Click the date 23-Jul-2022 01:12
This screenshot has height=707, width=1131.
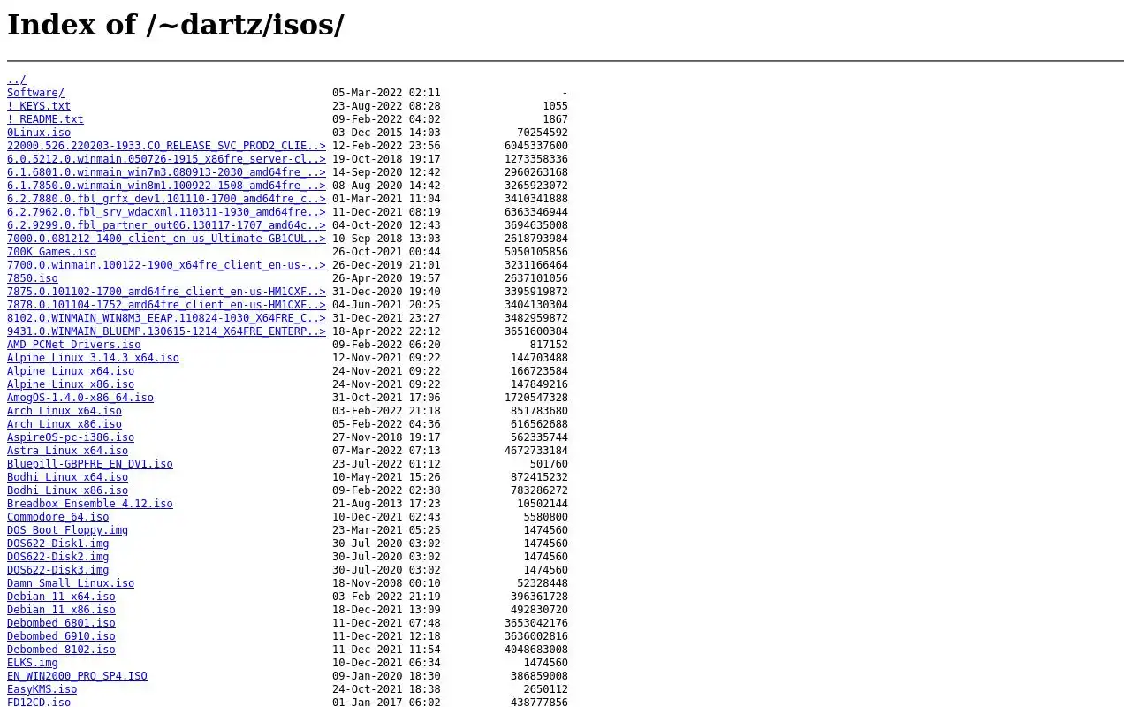click(386, 464)
